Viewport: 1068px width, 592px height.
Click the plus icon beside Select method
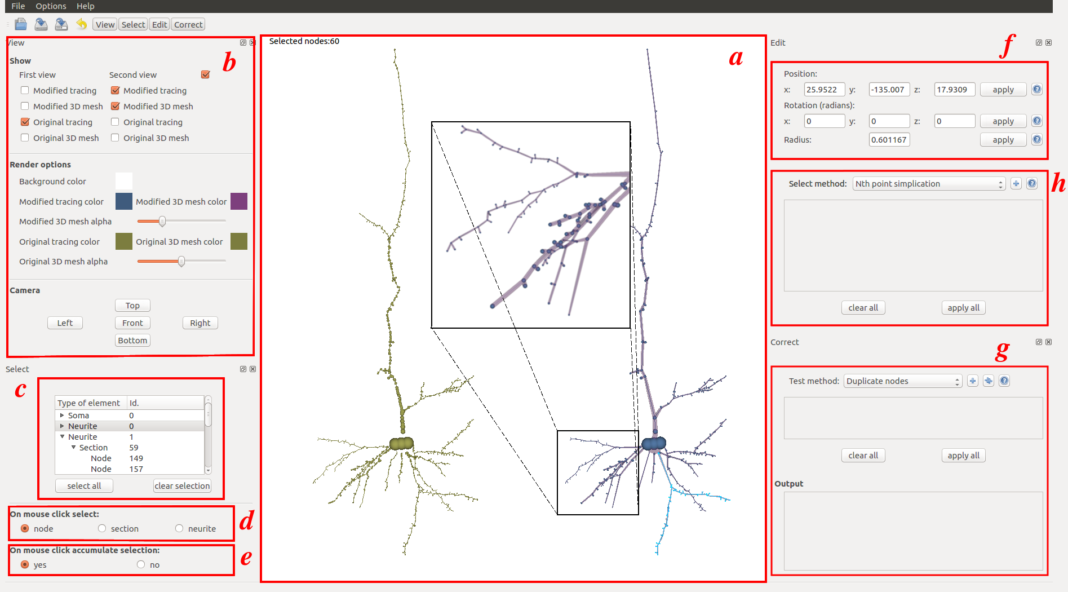pyautogui.click(x=1016, y=184)
